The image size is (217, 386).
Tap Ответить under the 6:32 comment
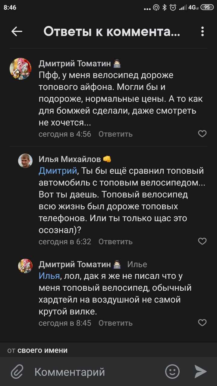click(x=115, y=242)
